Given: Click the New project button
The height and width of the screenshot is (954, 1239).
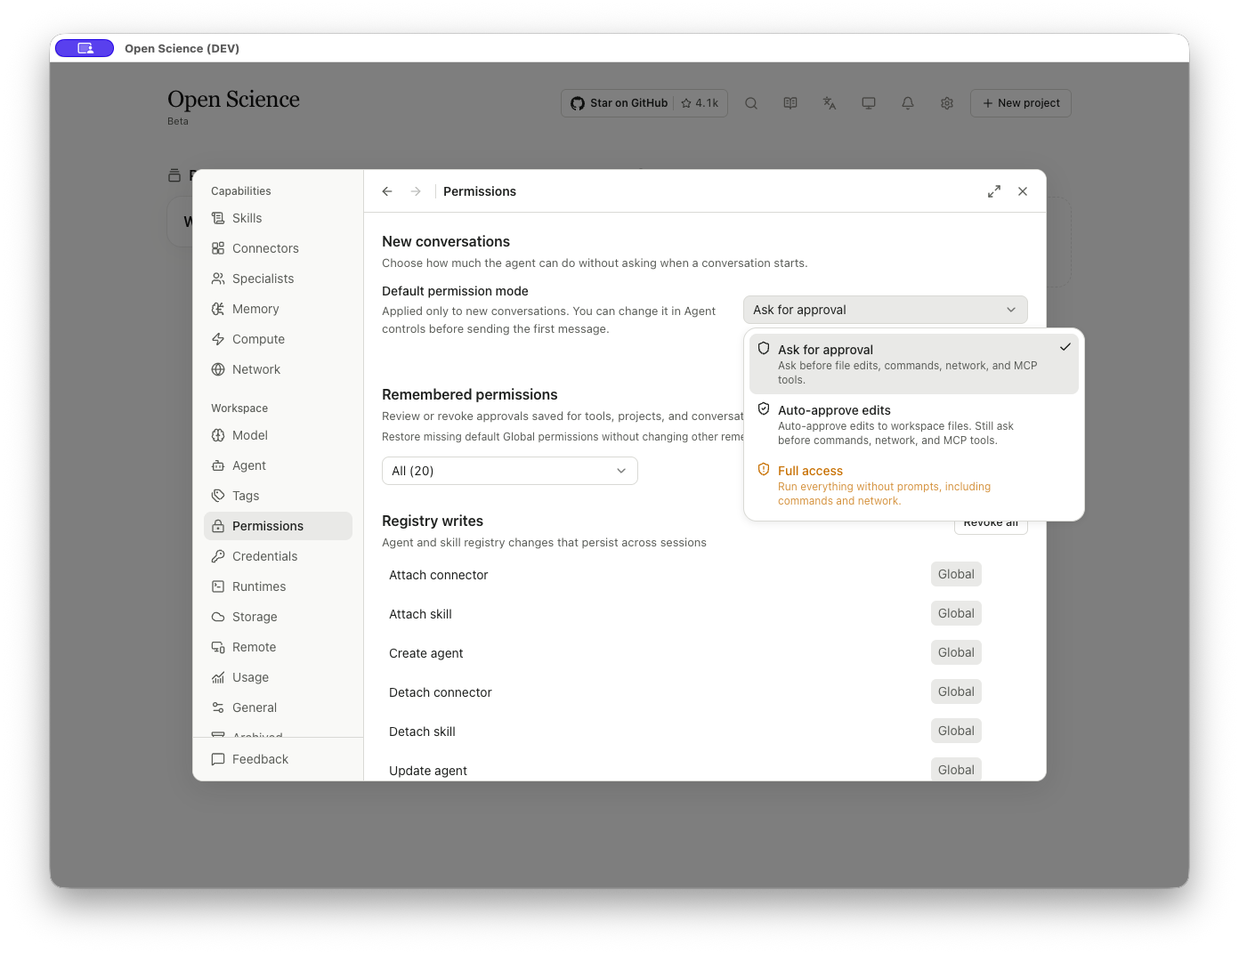Looking at the screenshot, I should coord(1021,103).
